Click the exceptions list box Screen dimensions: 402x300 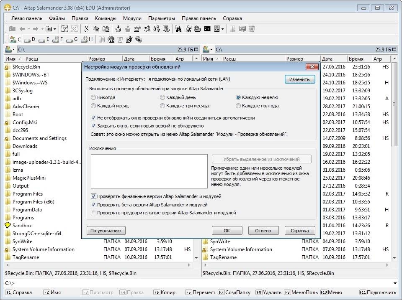tap(149, 171)
